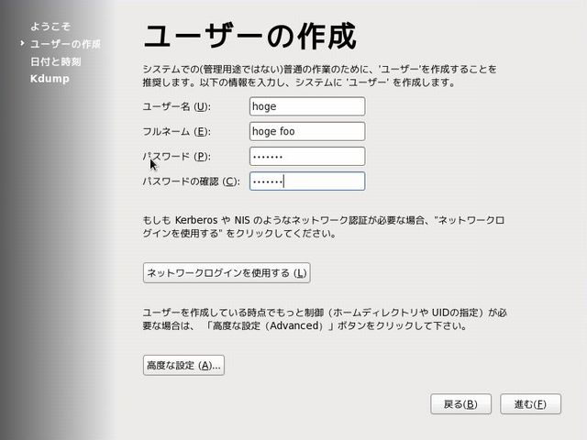Image resolution: width=587 pixels, height=440 pixels.
Task: Focus the パスワードの確認 input field
Action: [x=306, y=181]
